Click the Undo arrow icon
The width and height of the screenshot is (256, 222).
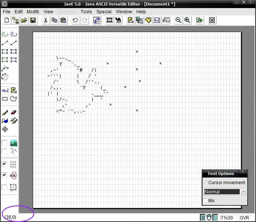(75, 20)
